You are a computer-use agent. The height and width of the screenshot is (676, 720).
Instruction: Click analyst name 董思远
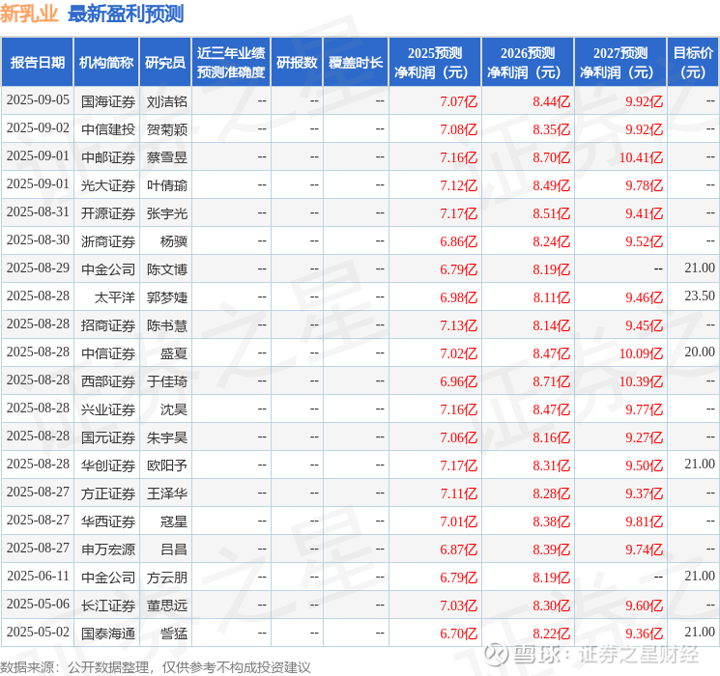tap(167, 606)
